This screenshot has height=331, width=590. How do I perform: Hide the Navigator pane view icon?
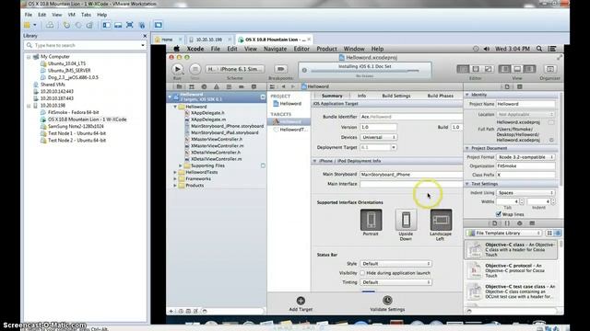click(504, 69)
